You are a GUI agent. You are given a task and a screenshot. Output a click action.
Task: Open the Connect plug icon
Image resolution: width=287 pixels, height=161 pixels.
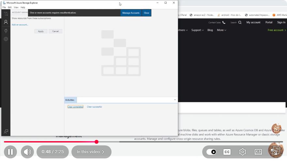[x=6, y=31]
